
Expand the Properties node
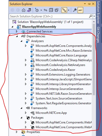tap(17, 132)
